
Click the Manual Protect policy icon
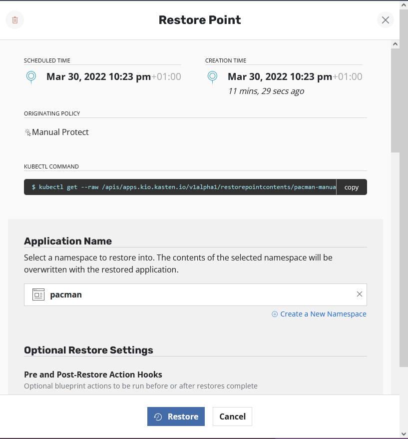coord(27,132)
